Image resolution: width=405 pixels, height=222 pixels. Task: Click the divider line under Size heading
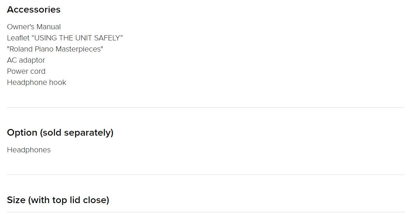(x=206, y=212)
